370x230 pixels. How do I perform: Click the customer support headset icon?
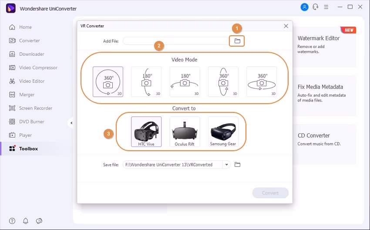(315, 7)
